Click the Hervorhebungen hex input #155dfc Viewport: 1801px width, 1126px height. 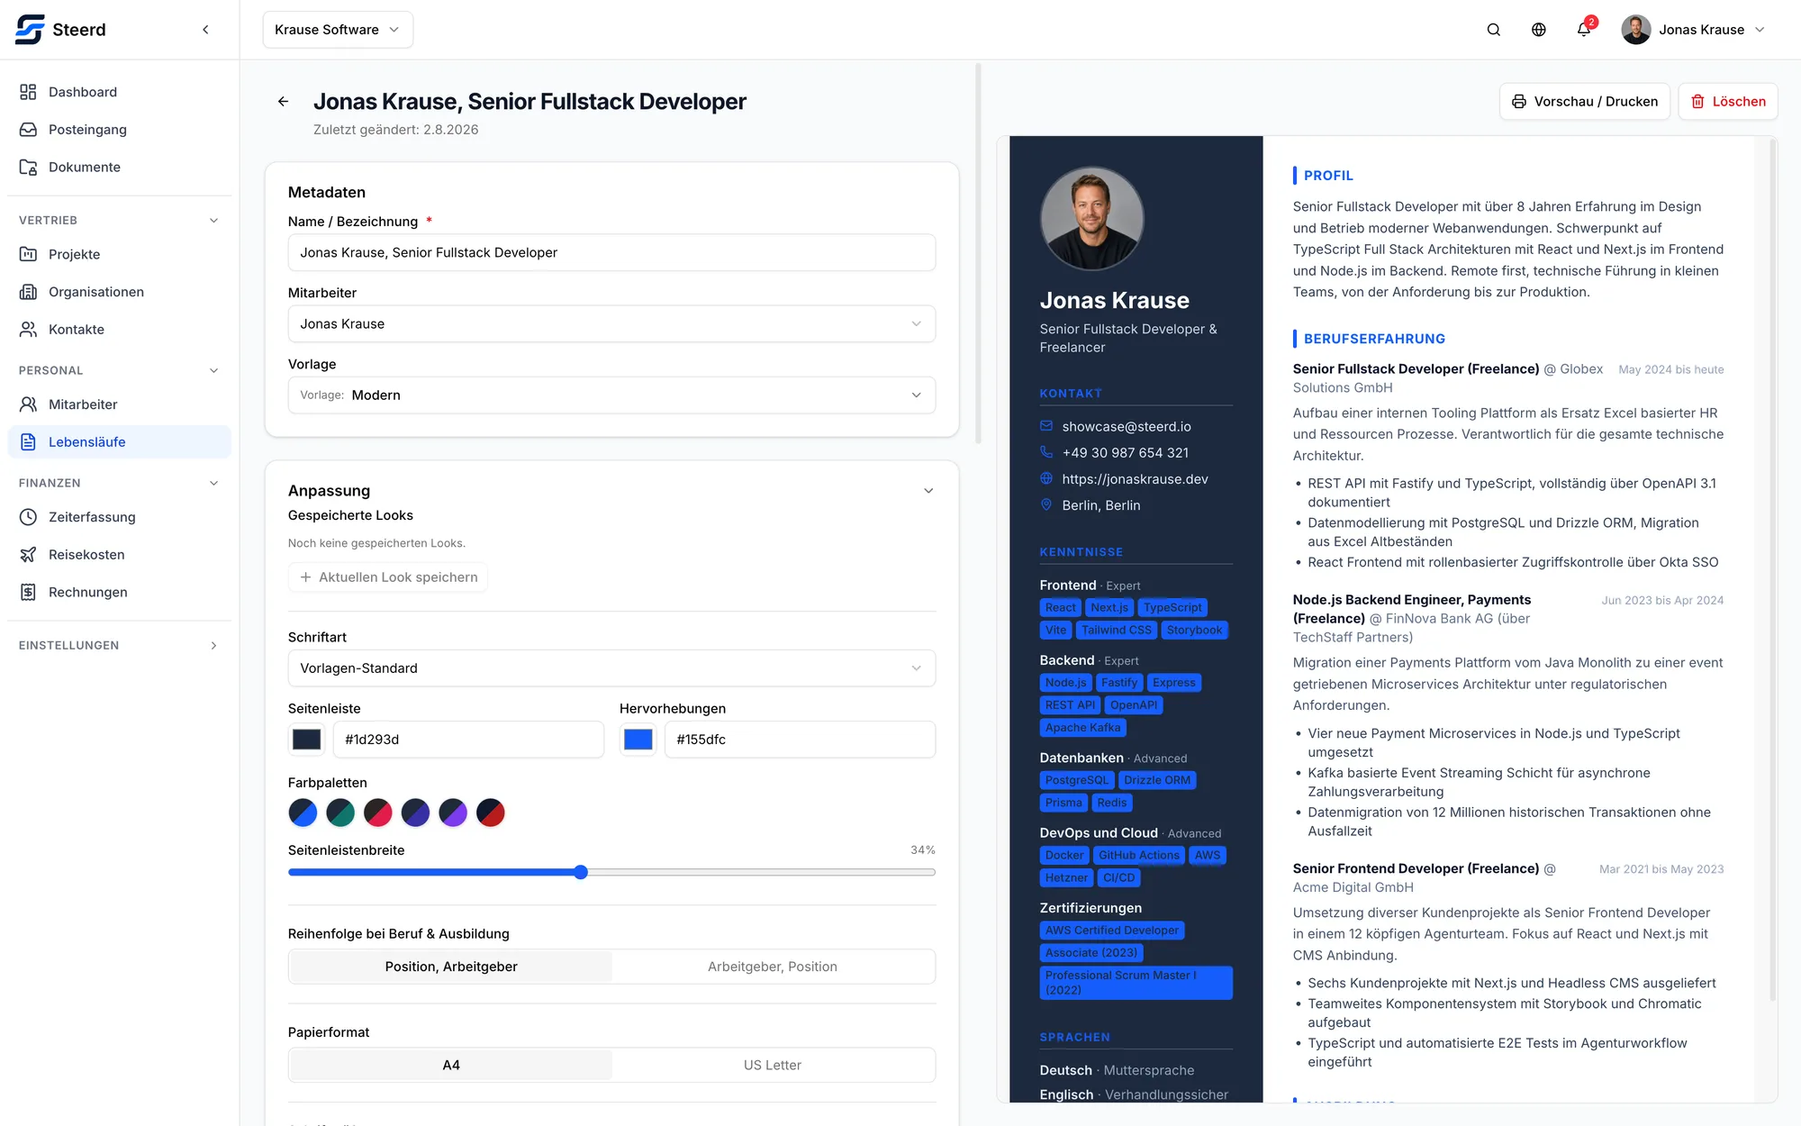[x=800, y=740]
